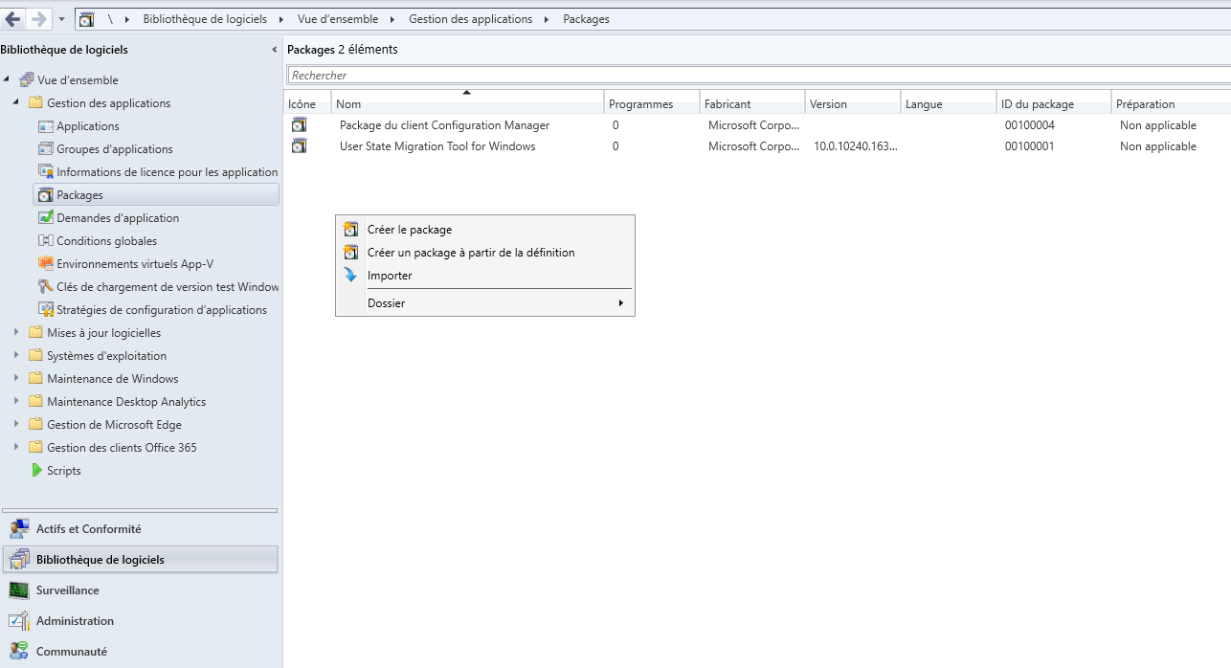Select the Groupes d'applications icon

coord(46,149)
